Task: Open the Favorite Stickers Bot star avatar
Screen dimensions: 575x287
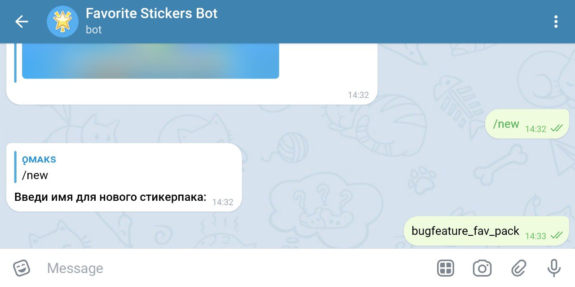Action: click(x=63, y=22)
